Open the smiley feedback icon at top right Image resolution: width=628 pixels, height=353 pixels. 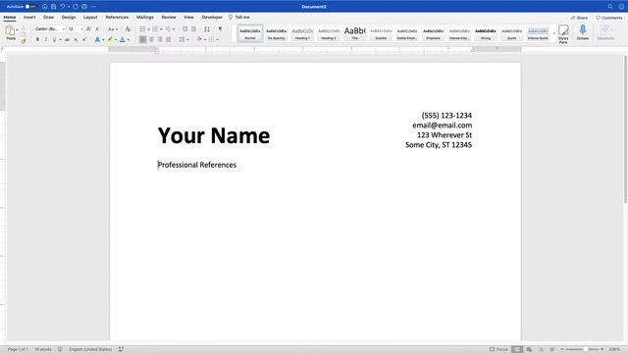click(621, 7)
